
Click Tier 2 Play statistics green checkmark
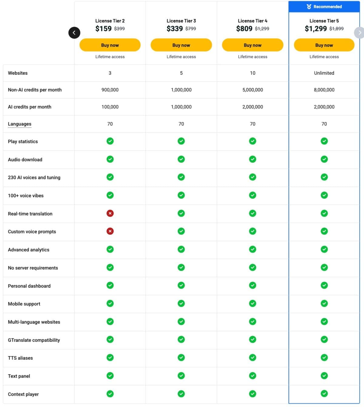point(110,141)
